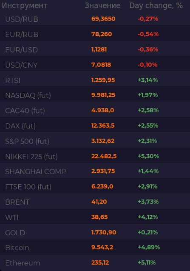Click the WTI instrument name

(x=12, y=217)
